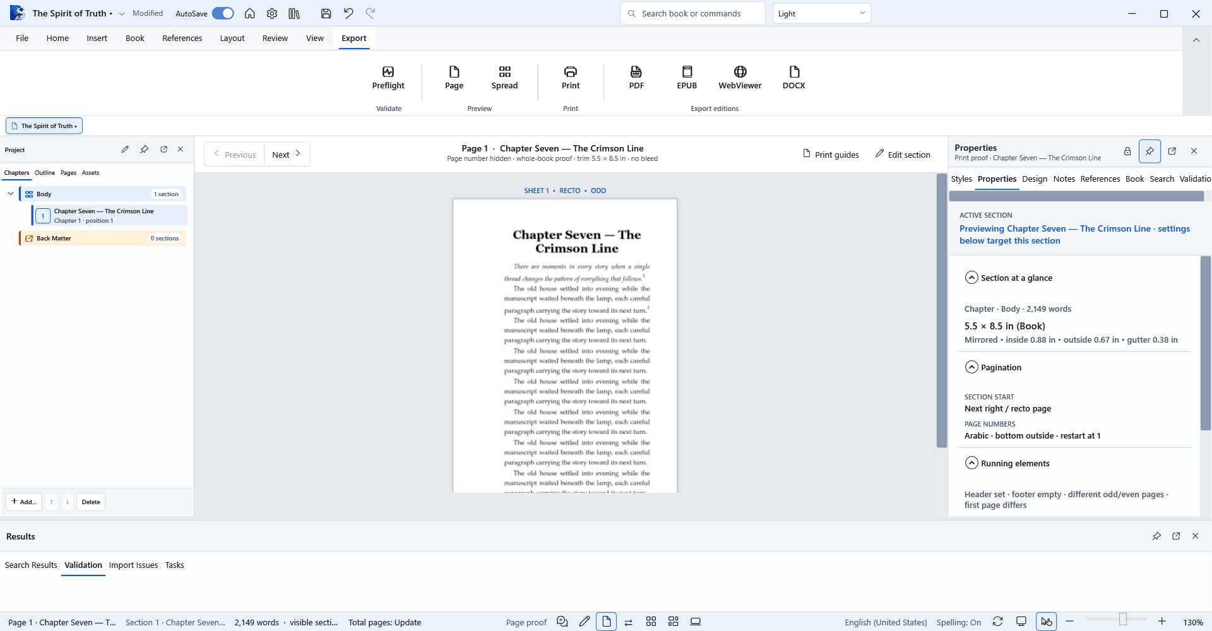This screenshot has height=631, width=1212.
Task: Toggle touch mode icon in status bar
Action: pyautogui.click(x=1047, y=622)
